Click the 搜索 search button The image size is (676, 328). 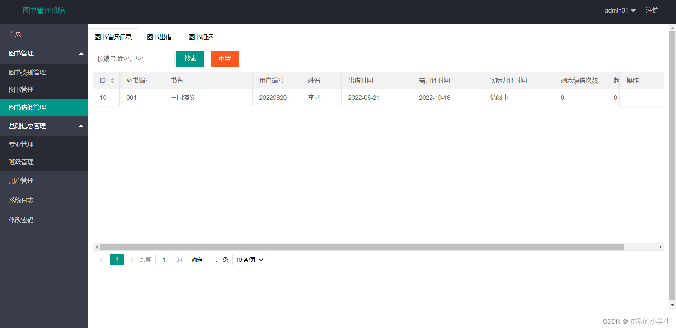click(190, 59)
